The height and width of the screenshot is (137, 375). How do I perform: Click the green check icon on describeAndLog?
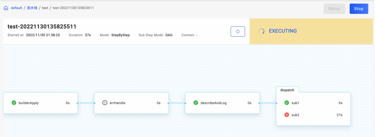pos(195,103)
